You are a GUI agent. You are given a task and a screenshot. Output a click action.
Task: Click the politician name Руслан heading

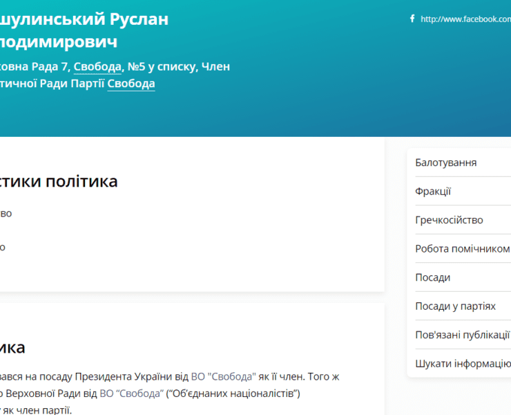[x=84, y=30]
